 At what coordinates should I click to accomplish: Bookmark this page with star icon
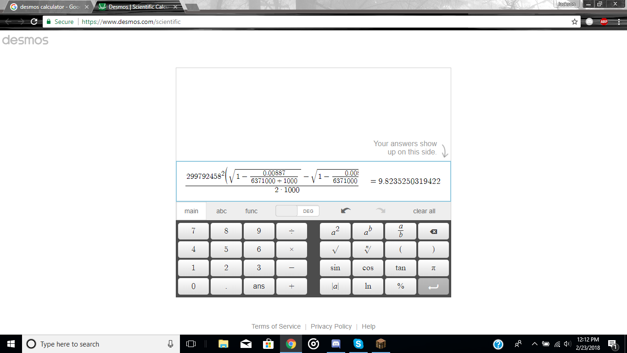pyautogui.click(x=574, y=22)
